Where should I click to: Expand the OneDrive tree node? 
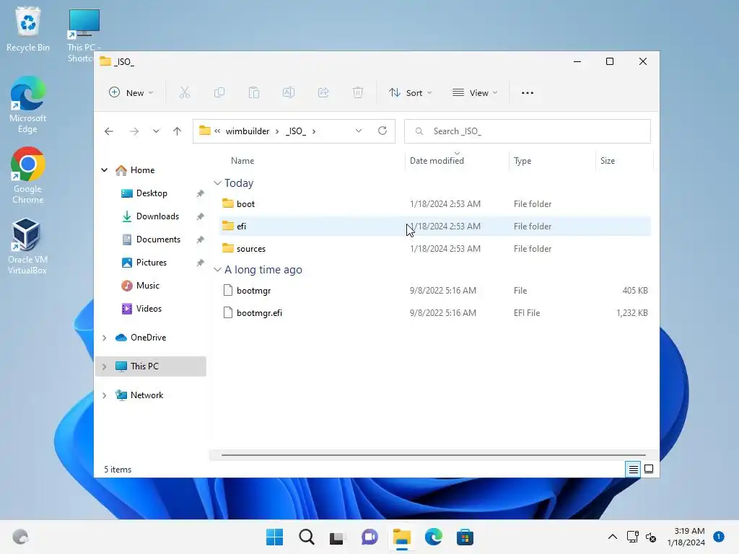(x=105, y=338)
